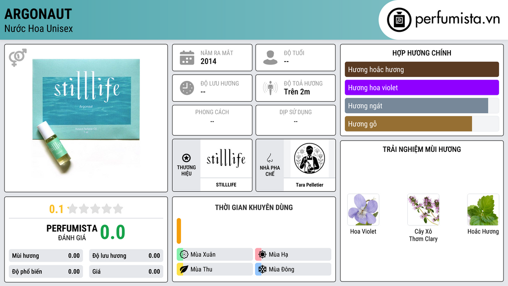This screenshot has width=508, height=286.
Task: Click the Hợp hương chính heading
Action: (422, 53)
